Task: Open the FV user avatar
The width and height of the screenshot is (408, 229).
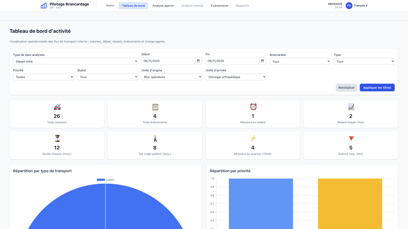Action: (349, 5)
